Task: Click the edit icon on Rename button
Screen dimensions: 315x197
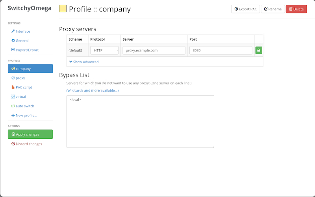Action: coord(265,9)
